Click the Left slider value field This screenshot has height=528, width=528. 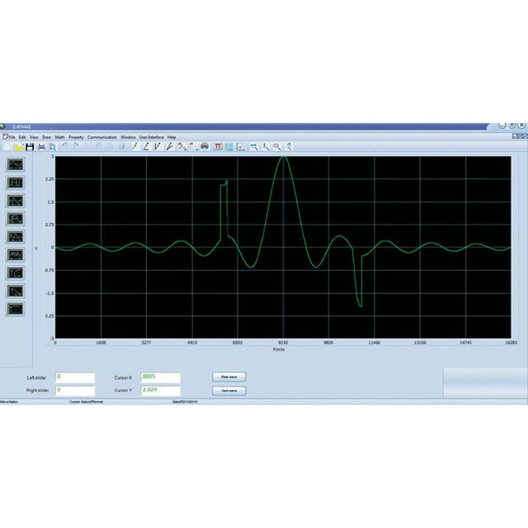coord(74,378)
